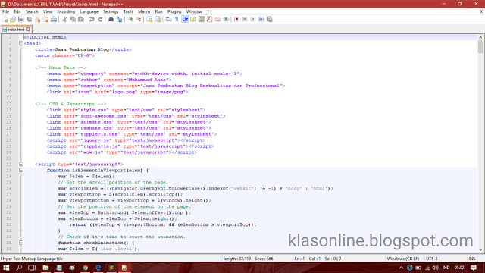The width and height of the screenshot is (485, 273).
Task: Open the Search menu
Action: [32, 11]
